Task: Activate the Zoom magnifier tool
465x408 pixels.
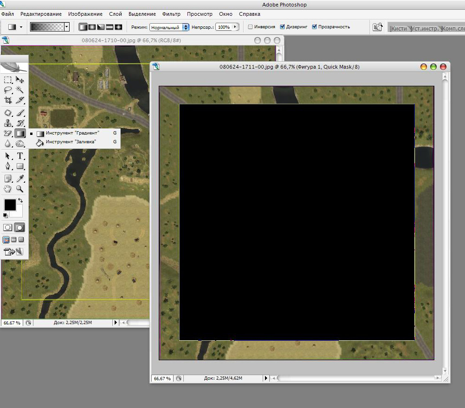Action: click(x=20, y=189)
